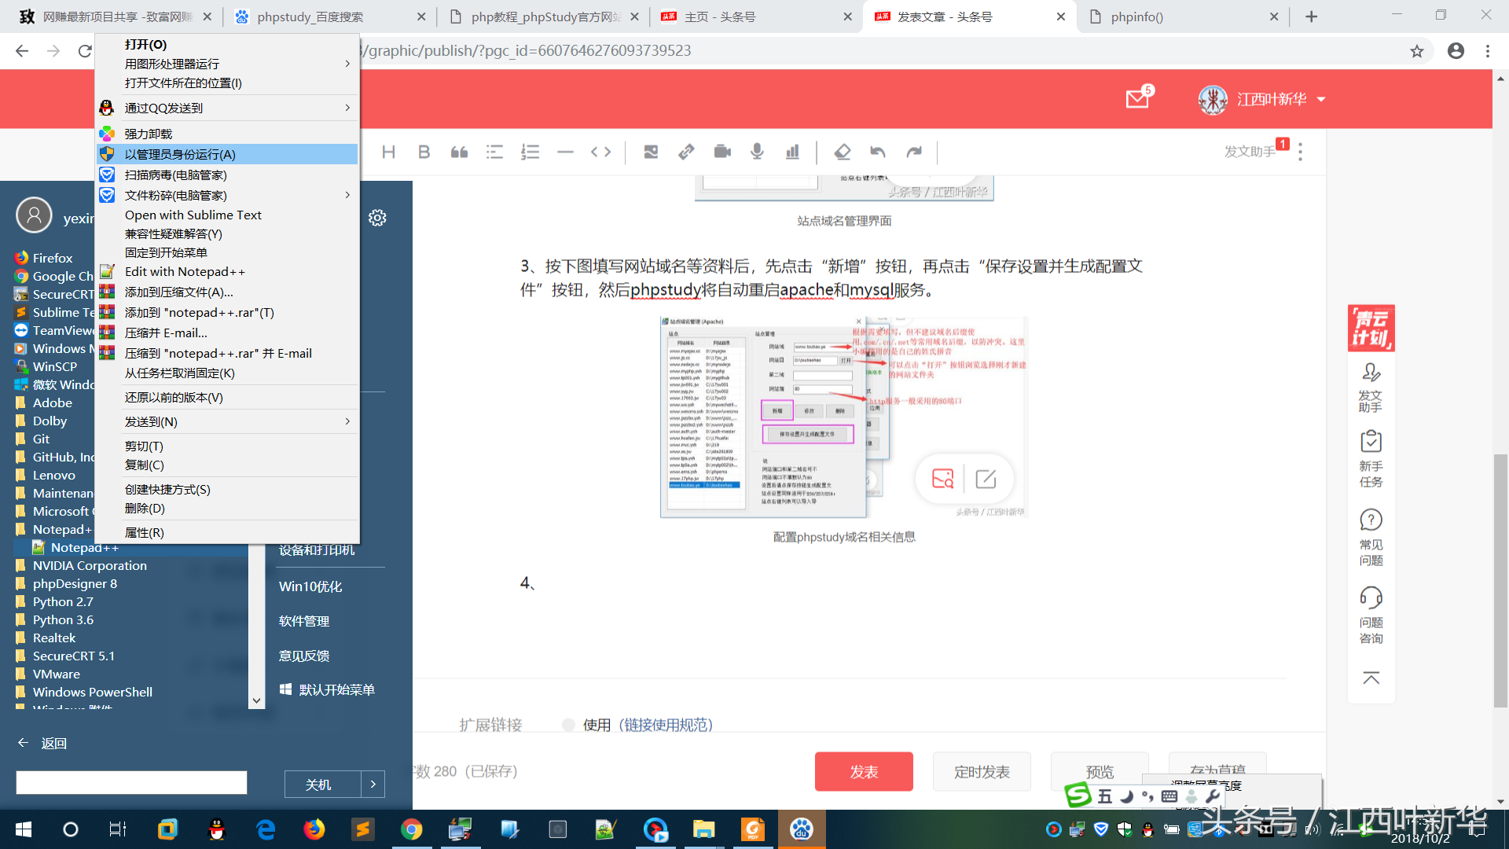Viewport: 1509px width, 849px height.
Task: Insert a code block
Action: coord(601,152)
